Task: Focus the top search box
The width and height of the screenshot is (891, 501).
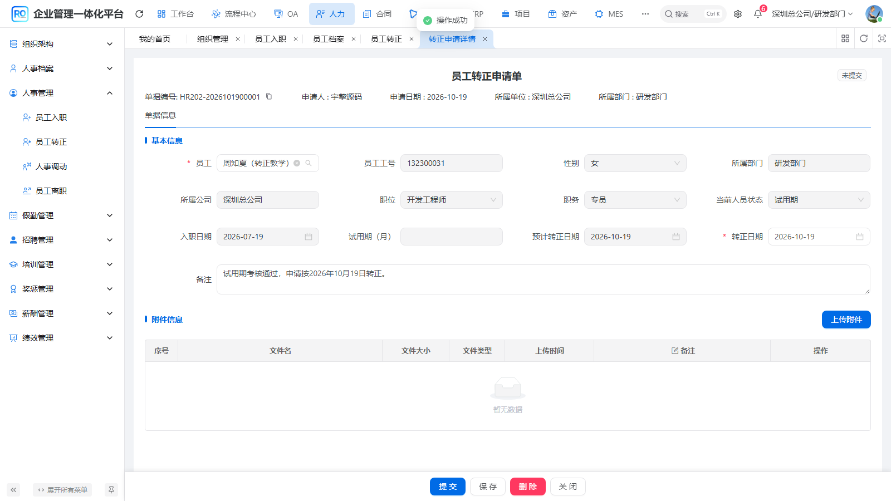Action: 693,14
